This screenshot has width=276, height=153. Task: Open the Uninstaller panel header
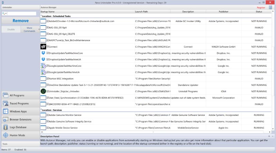pyautogui.click(x=21, y=7)
